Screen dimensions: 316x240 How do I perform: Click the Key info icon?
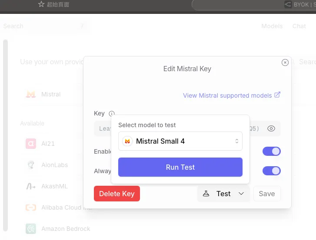tap(112, 114)
